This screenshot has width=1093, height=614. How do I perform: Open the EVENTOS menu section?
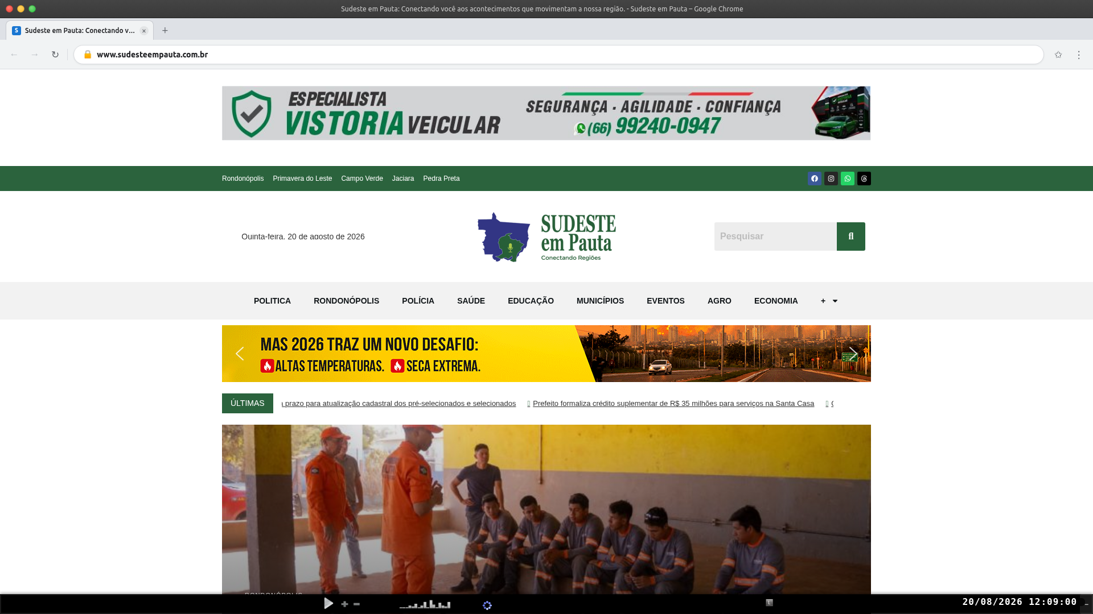click(x=665, y=301)
